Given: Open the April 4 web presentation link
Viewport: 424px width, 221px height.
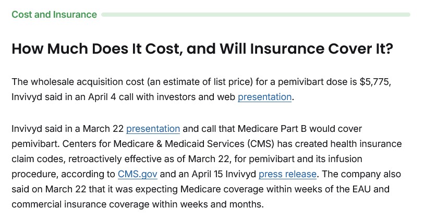Looking at the screenshot, I should (264, 97).
